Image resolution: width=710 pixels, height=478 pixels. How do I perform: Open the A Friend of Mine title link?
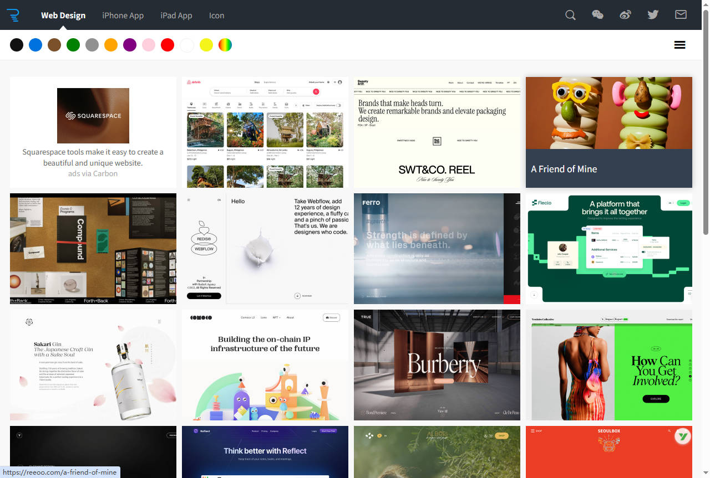click(564, 169)
